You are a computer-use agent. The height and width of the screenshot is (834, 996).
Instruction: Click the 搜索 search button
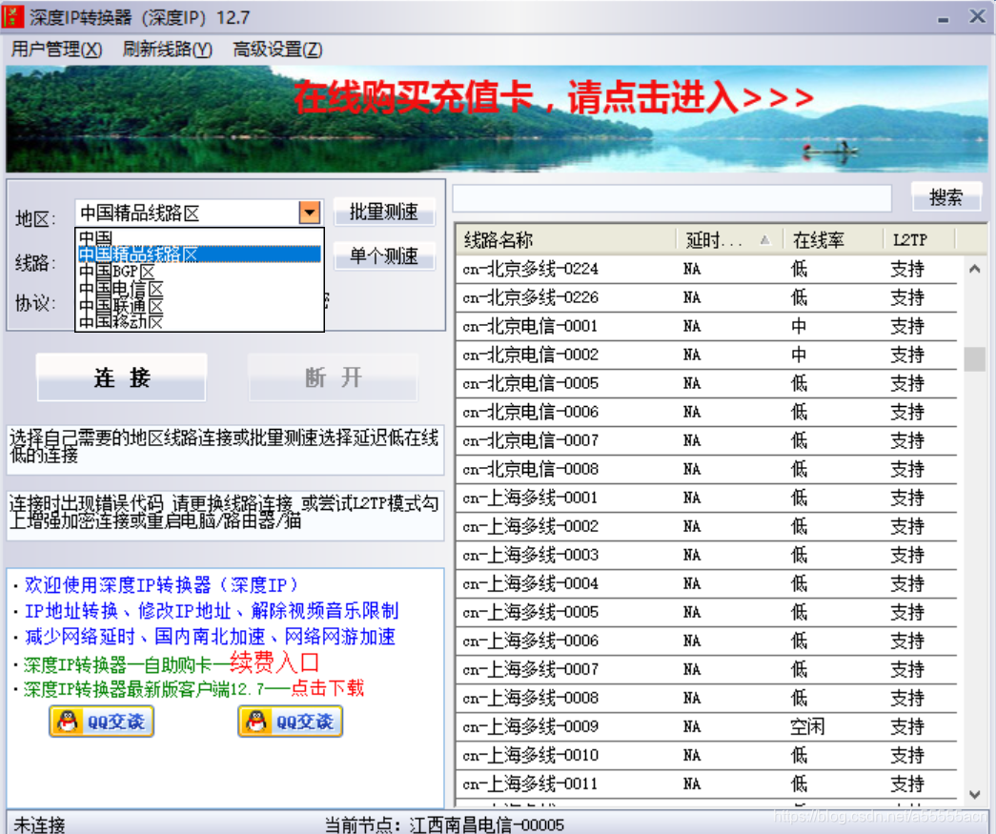(945, 197)
